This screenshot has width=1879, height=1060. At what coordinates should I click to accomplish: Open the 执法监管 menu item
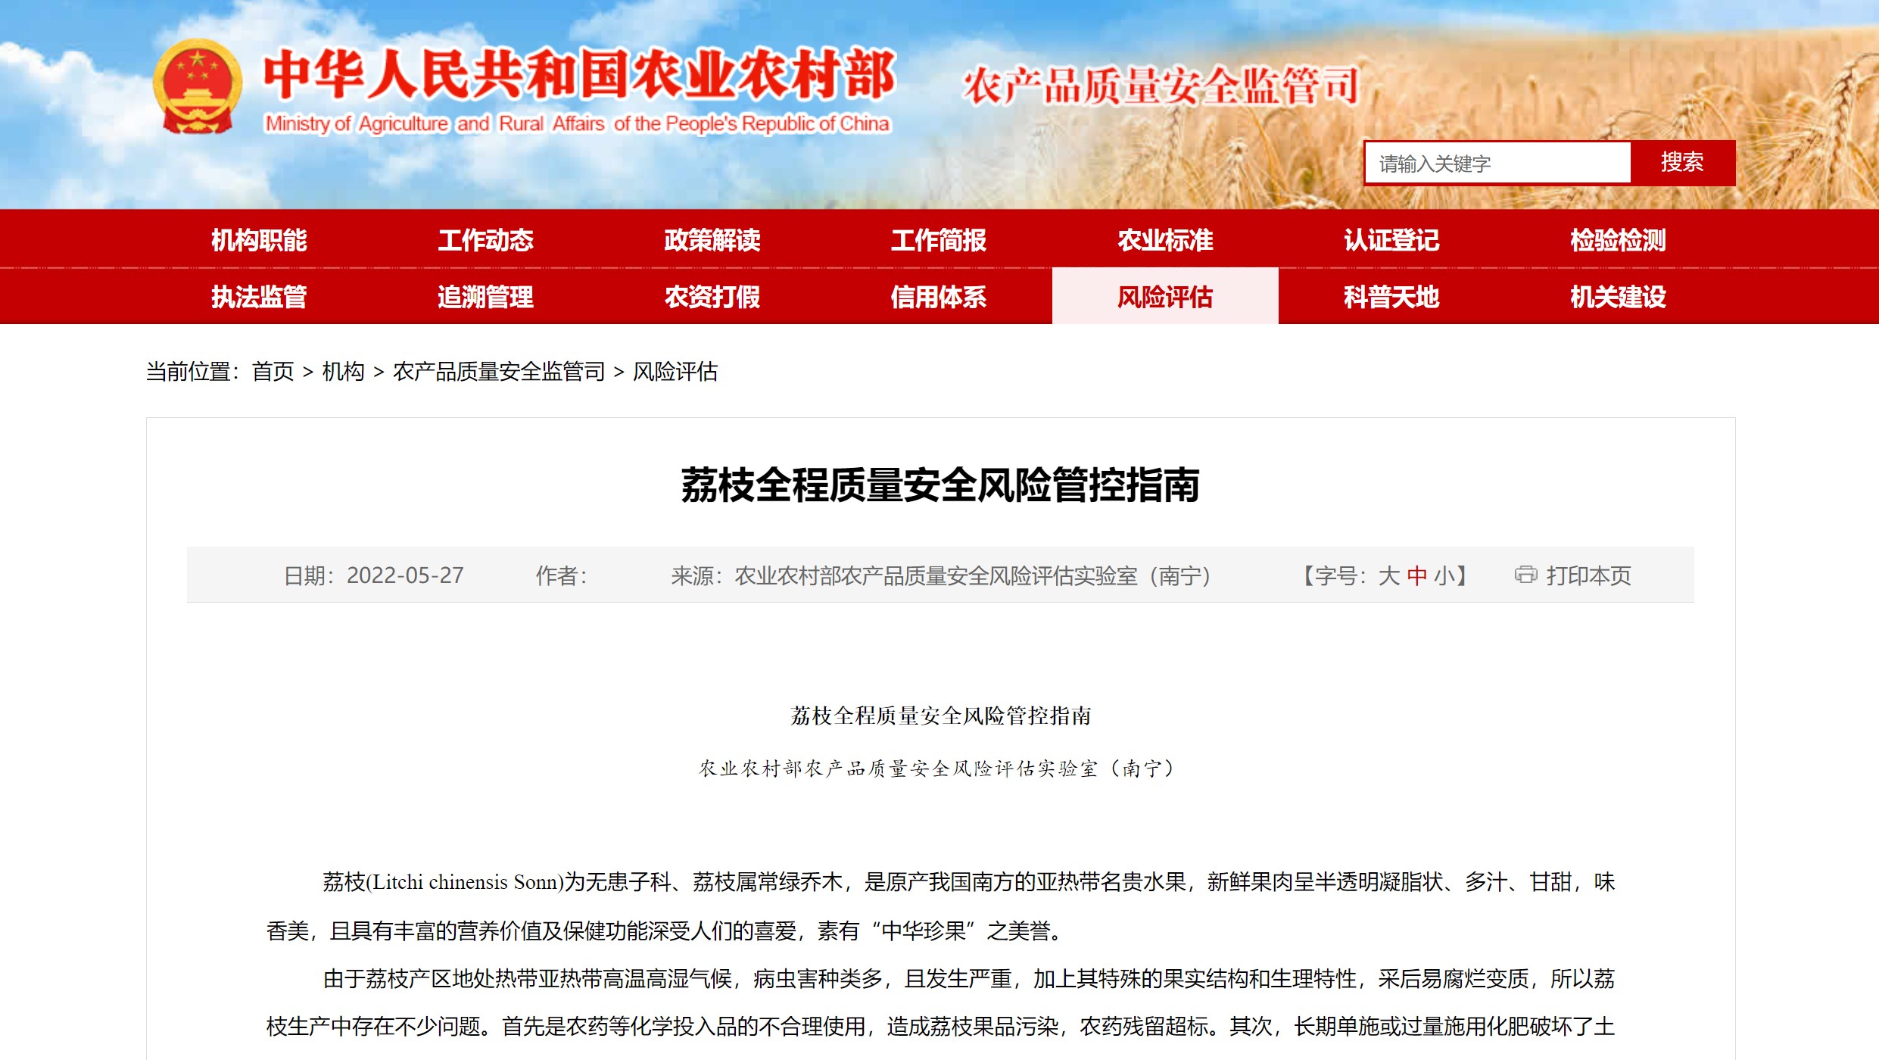tap(259, 297)
